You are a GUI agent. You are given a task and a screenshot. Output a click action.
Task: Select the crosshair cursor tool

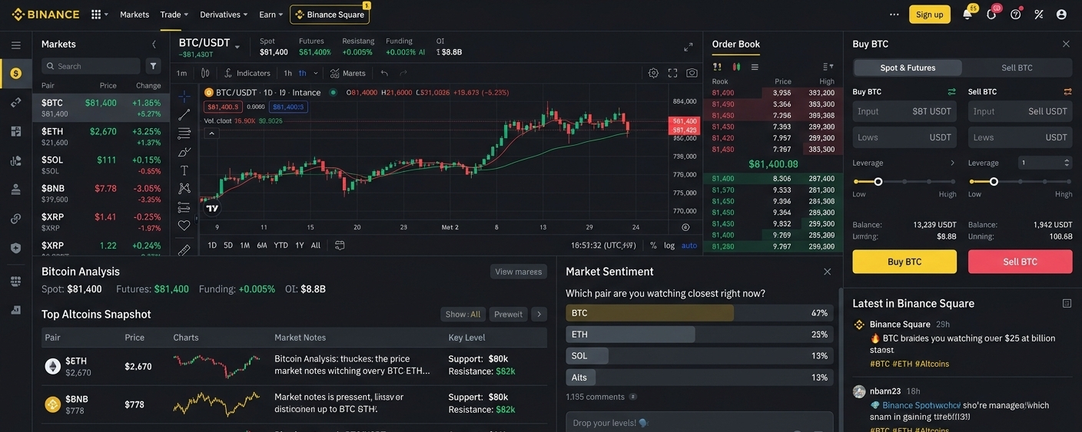(184, 97)
